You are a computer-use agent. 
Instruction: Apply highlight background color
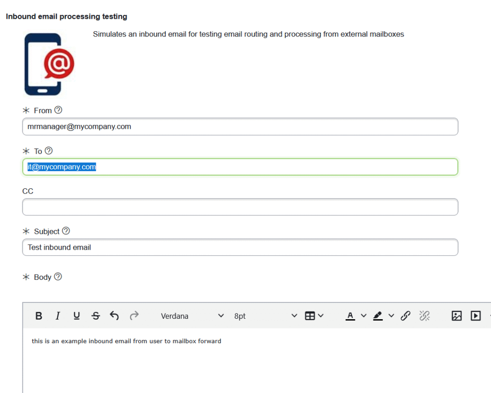pyautogui.click(x=378, y=316)
